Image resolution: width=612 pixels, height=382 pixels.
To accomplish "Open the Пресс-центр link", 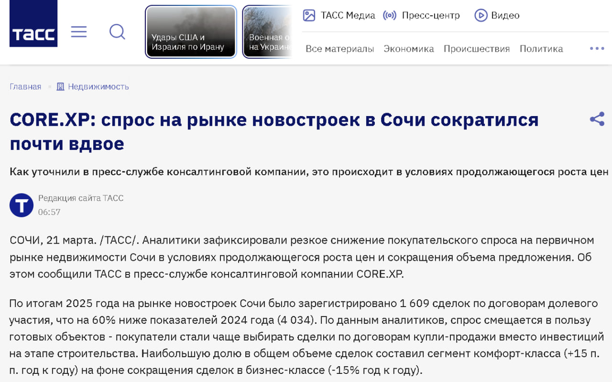I will (x=431, y=15).
